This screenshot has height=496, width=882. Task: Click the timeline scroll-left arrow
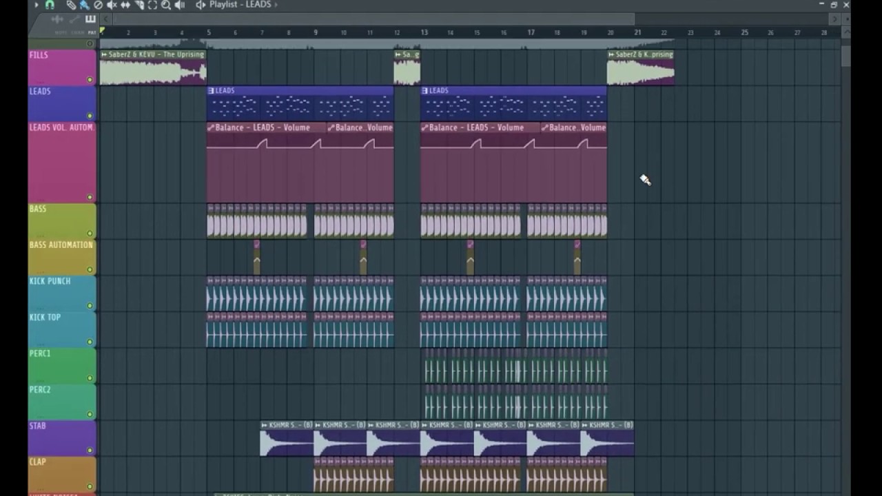tap(106, 19)
